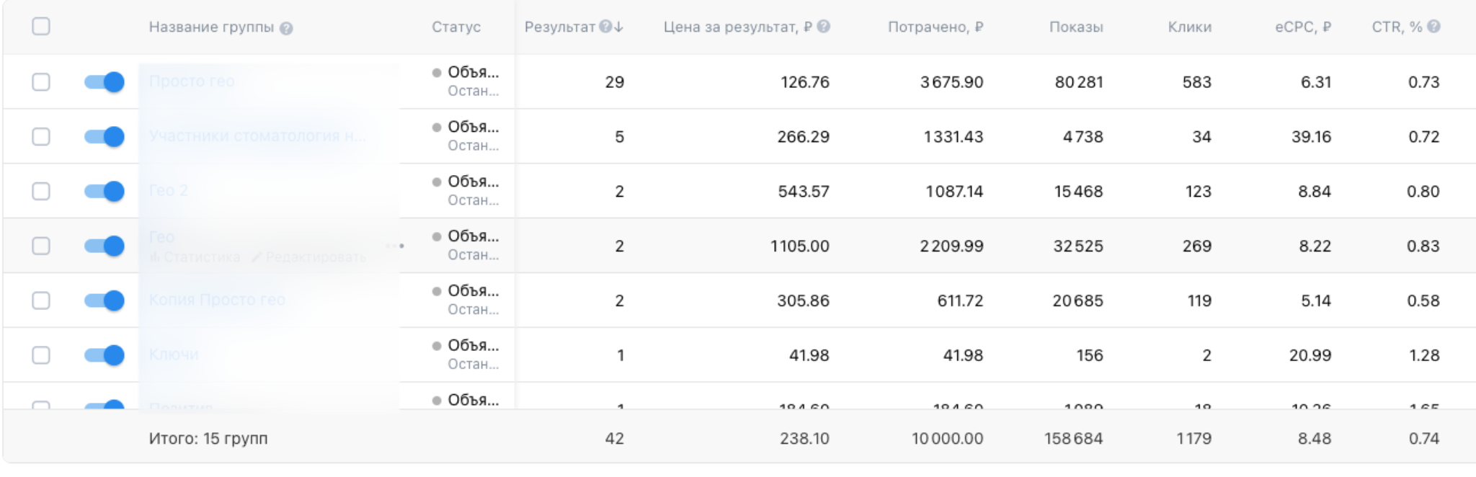1476x477 pixels.
Task: Click help icon beside Название группы header
Action: point(286,28)
